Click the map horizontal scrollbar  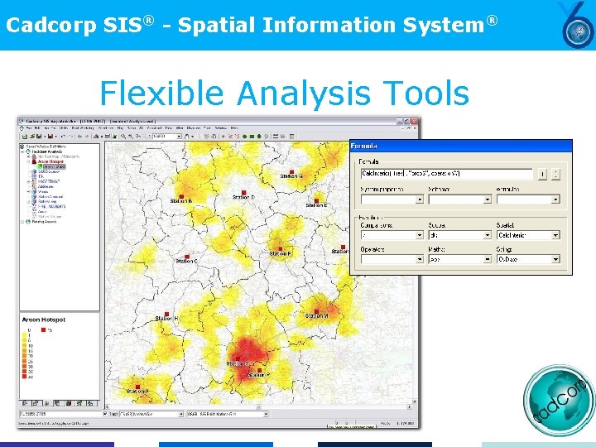point(260,407)
